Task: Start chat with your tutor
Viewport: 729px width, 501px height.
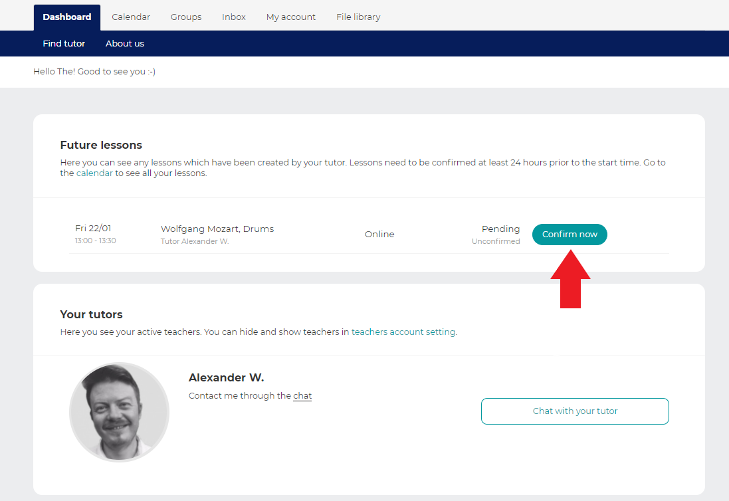Action: [x=575, y=411]
